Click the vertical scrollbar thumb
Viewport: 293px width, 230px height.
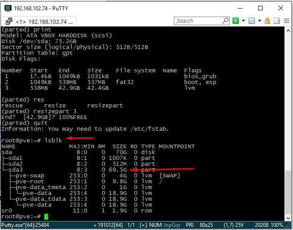point(289,192)
